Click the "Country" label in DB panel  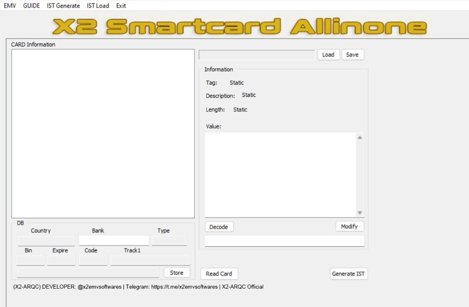pyautogui.click(x=41, y=231)
